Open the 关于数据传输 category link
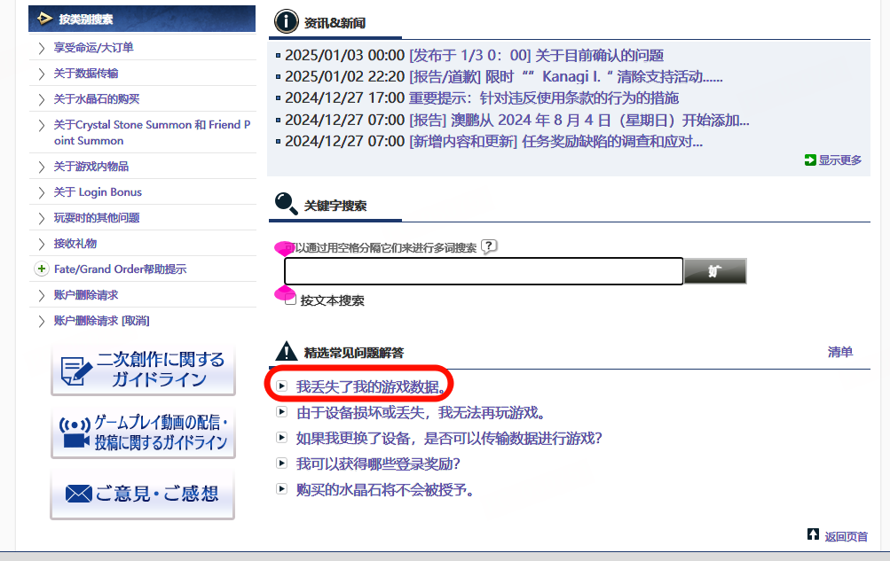 click(x=86, y=73)
